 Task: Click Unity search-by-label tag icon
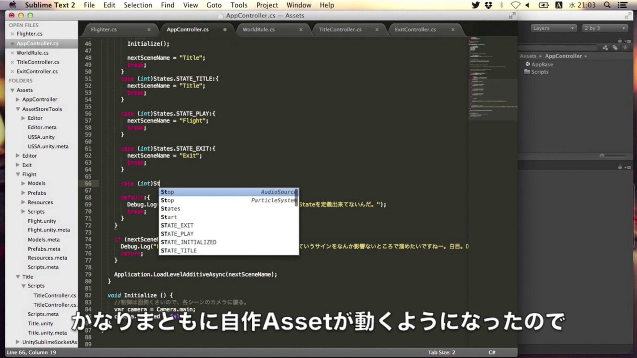point(615,48)
